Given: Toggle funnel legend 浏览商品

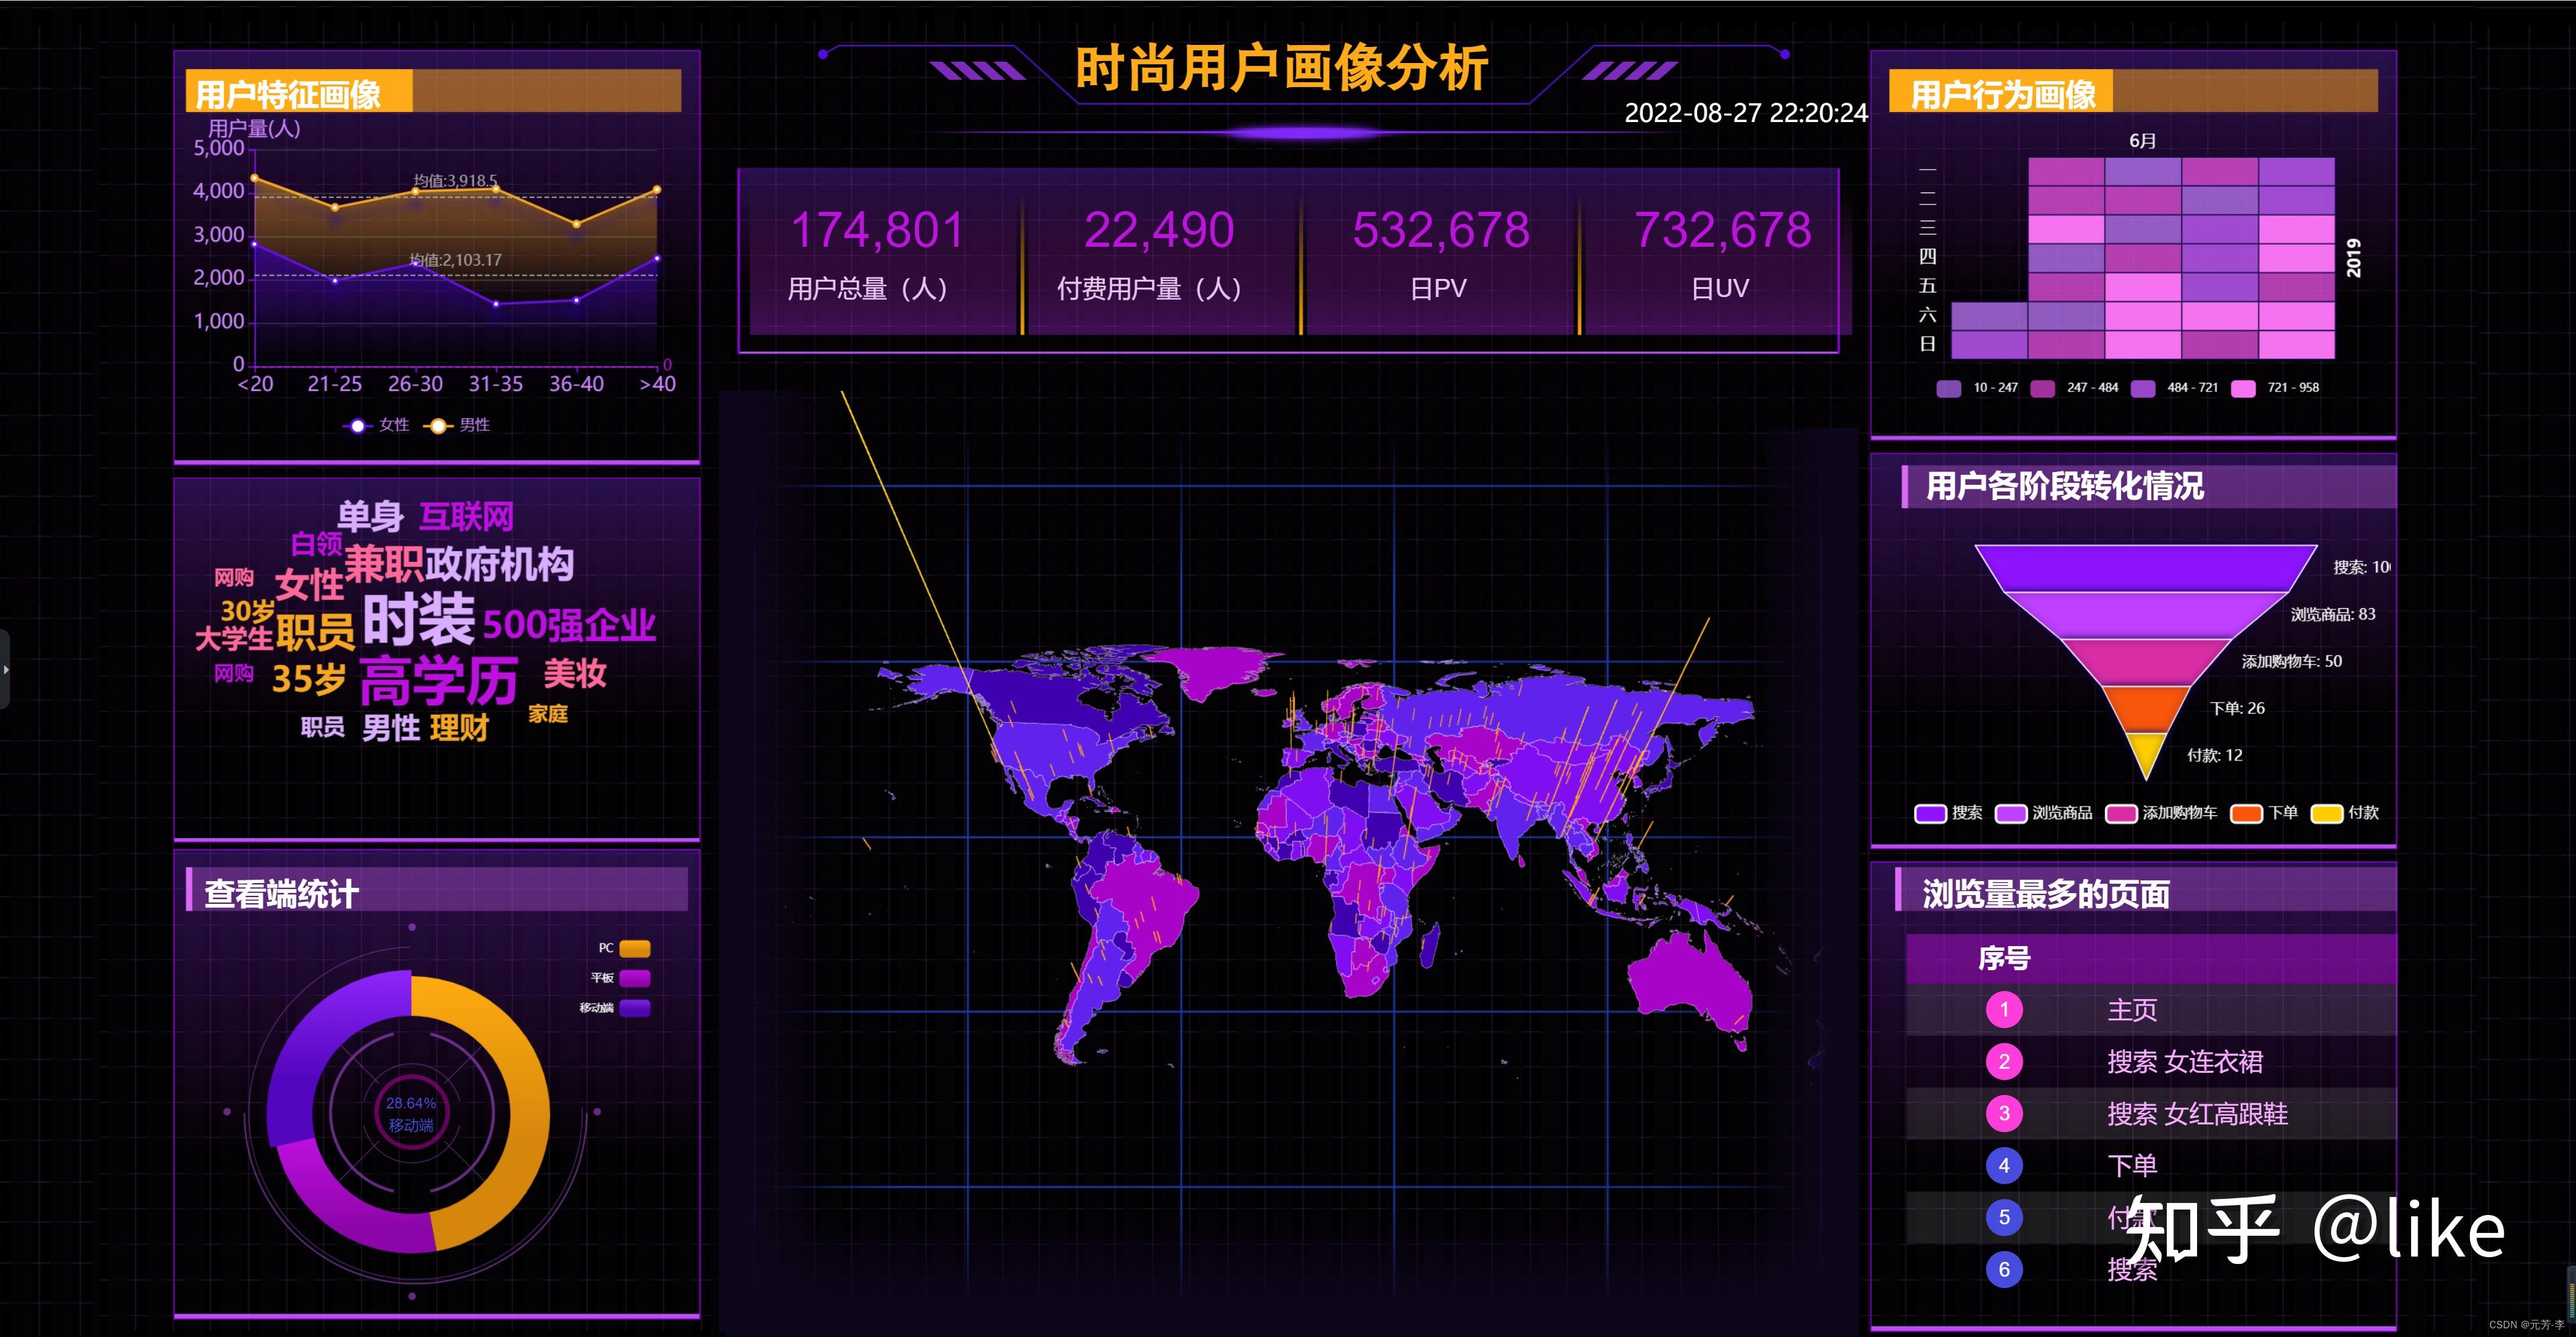Looking at the screenshot, I should coord(2043,813).
